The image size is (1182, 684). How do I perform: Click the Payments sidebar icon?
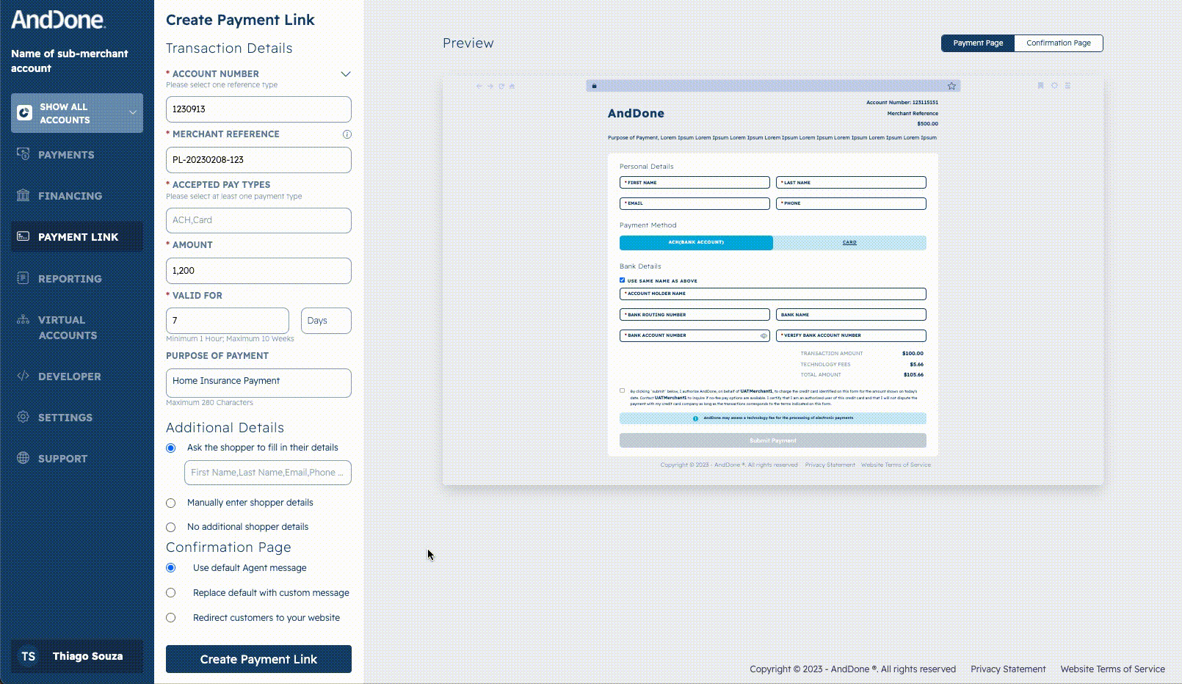[x=23, y=154]
